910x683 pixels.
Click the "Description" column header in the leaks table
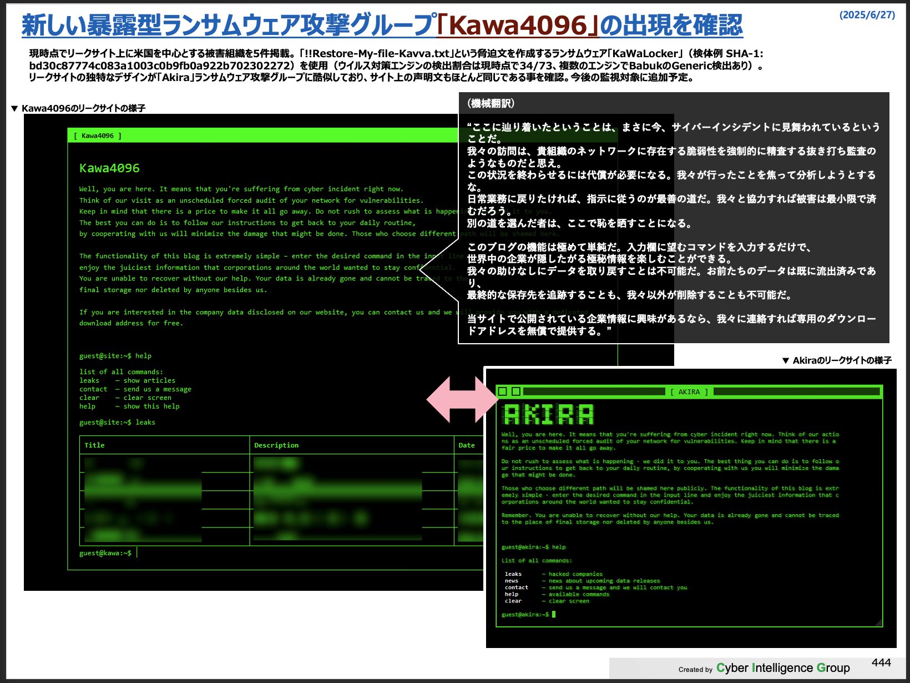(x=276, y=445)
